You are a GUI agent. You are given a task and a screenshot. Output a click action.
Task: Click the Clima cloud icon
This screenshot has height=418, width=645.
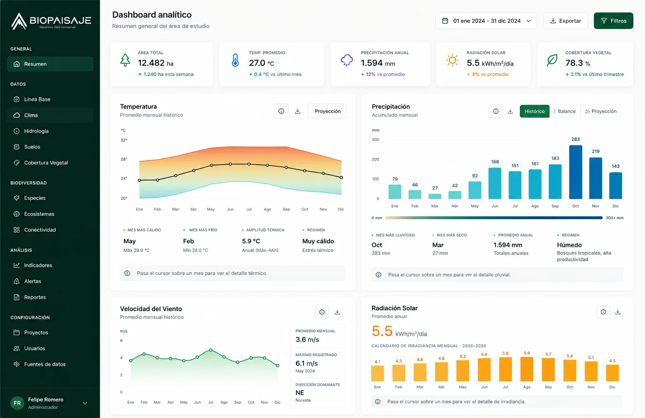pyautogui.click(x=17, y=115)
